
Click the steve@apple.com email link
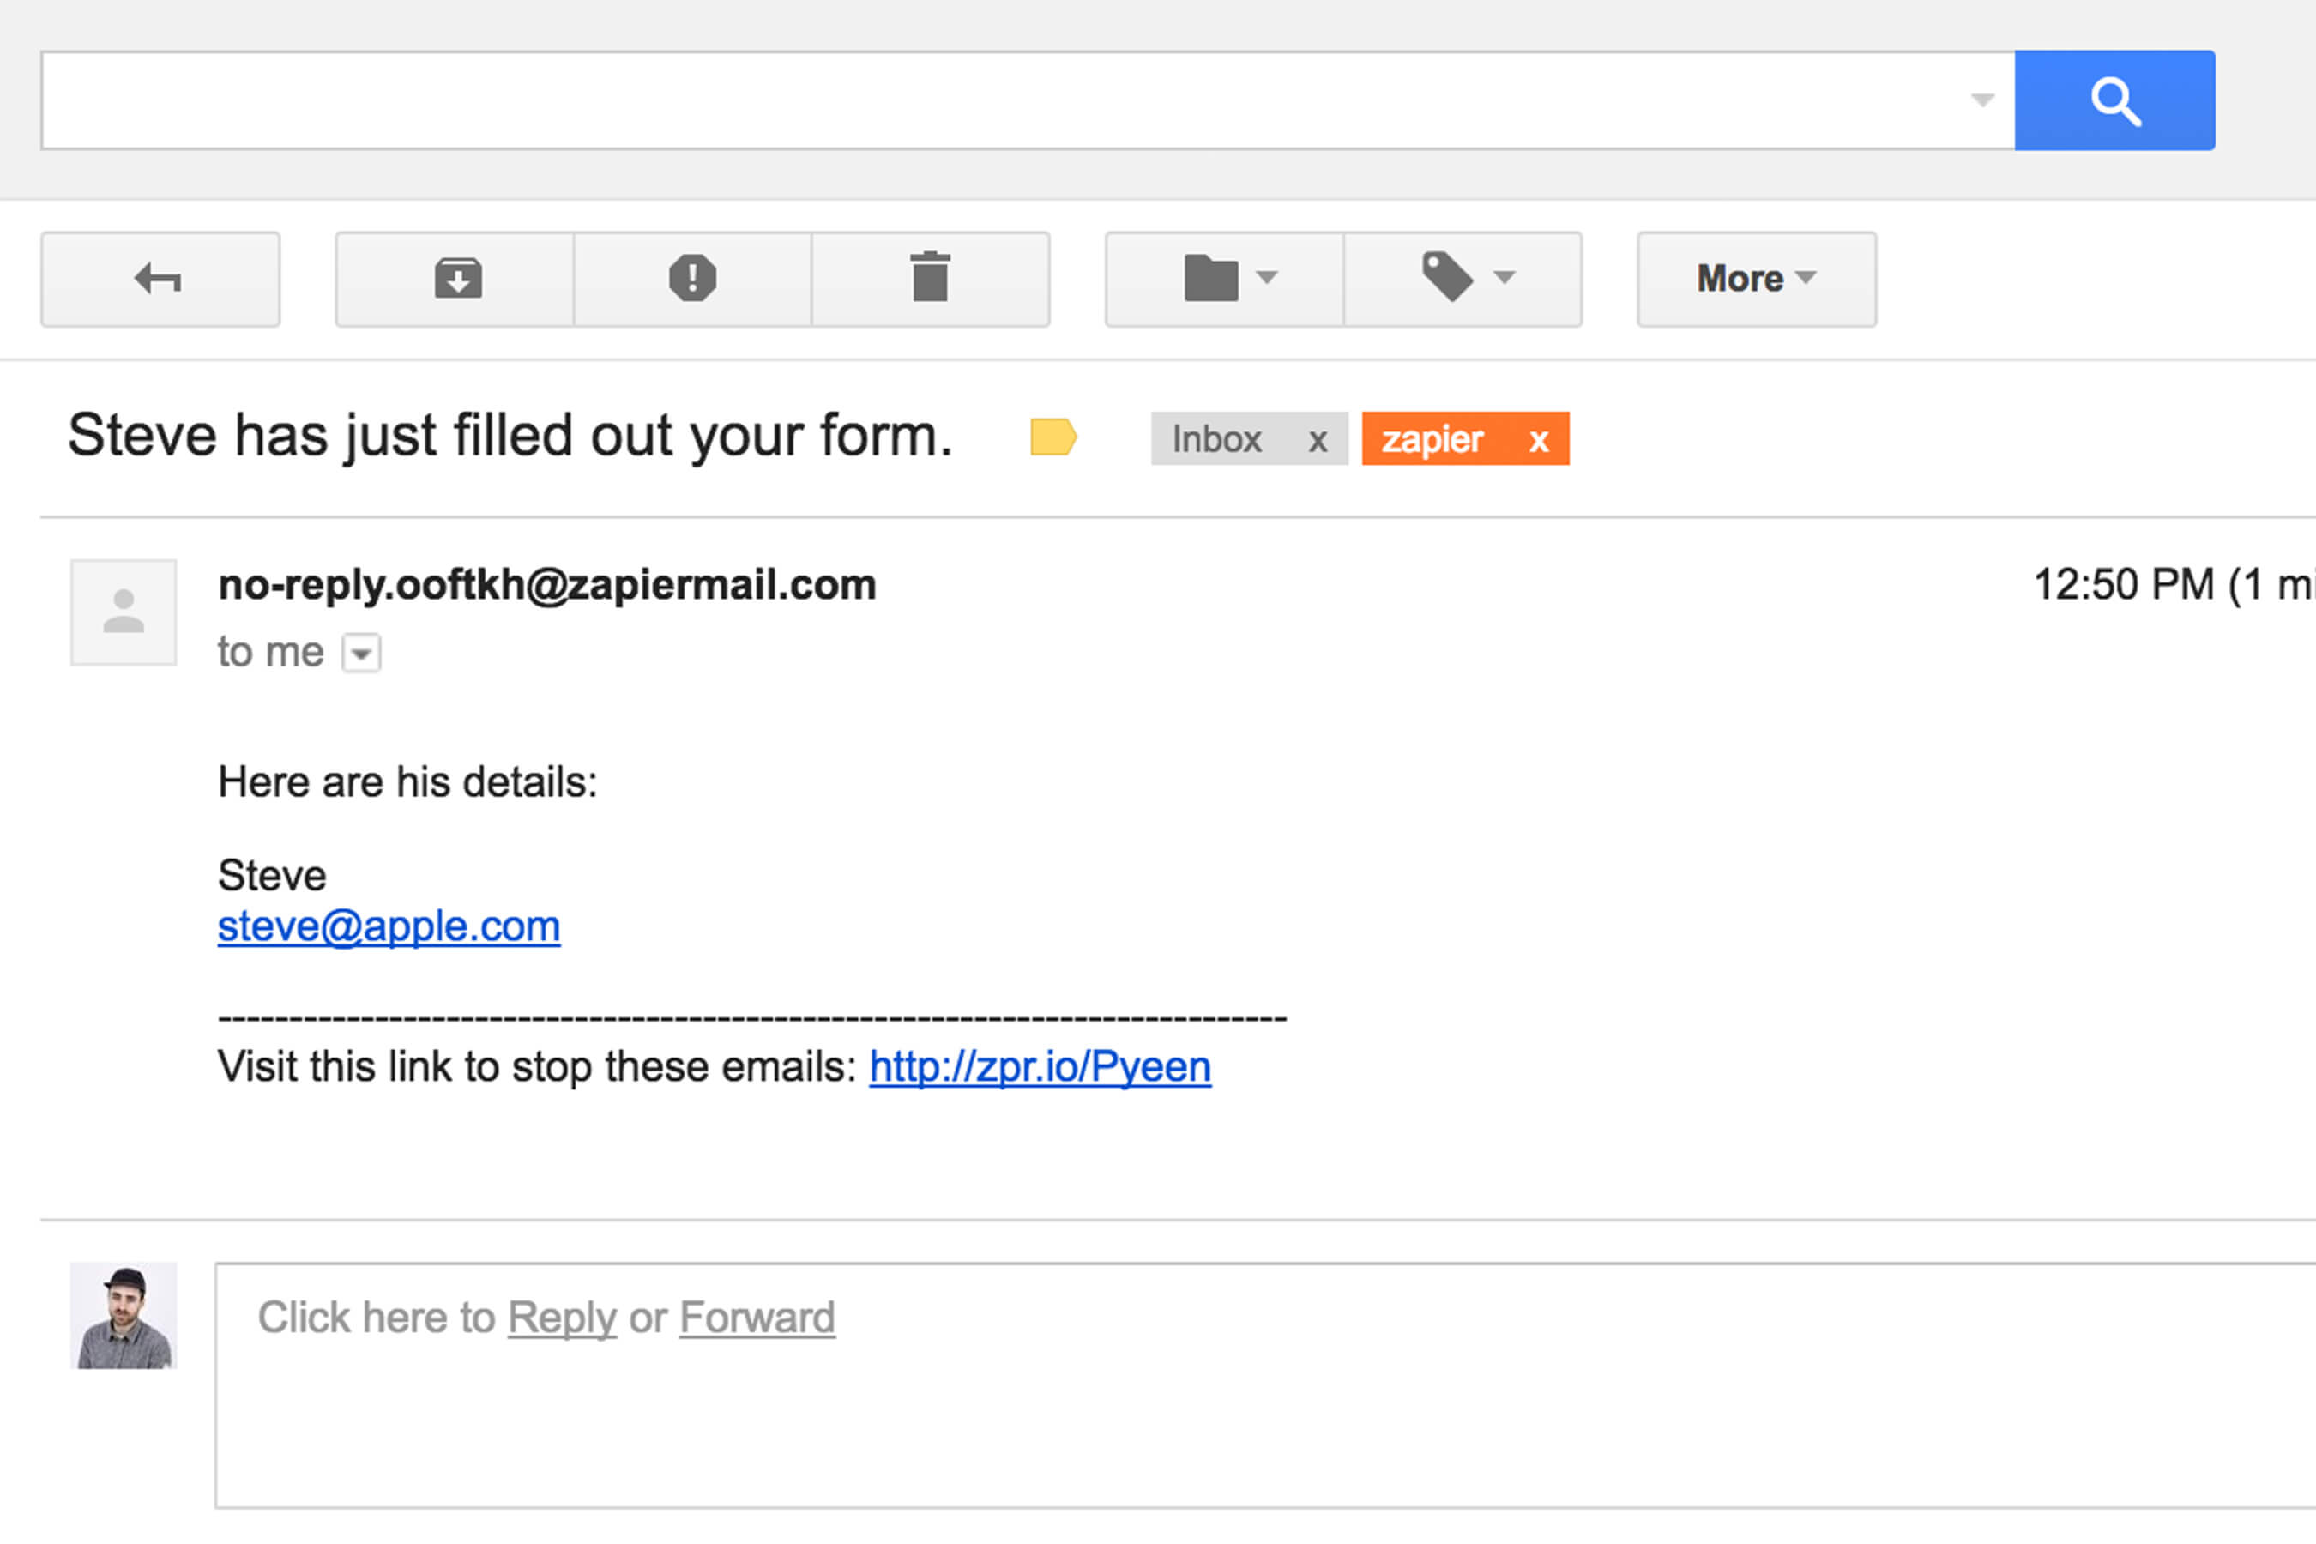pos(389,924)
